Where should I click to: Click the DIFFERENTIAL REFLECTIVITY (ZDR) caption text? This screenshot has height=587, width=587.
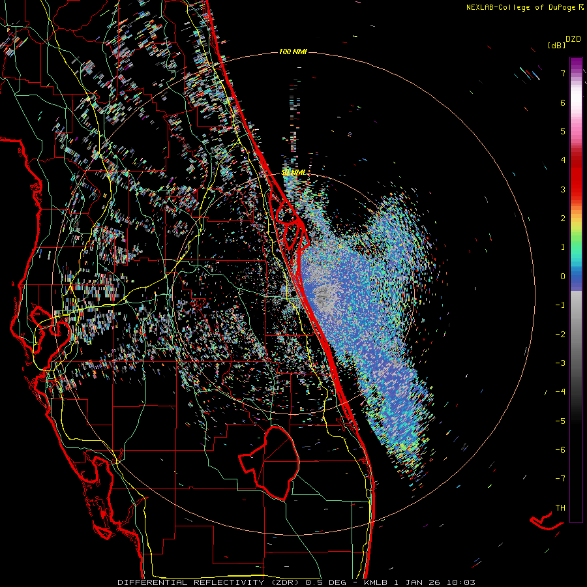coord(209,582)
